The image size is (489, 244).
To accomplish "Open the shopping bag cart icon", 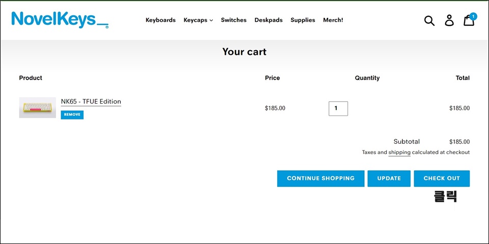I will click(469, 20).
